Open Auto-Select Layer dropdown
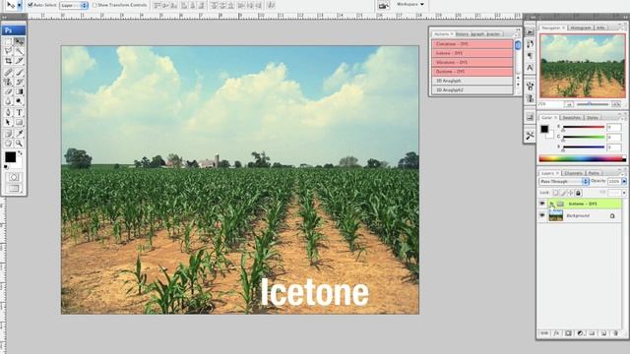This screenshot has height=354, width=630. (74, 5)
